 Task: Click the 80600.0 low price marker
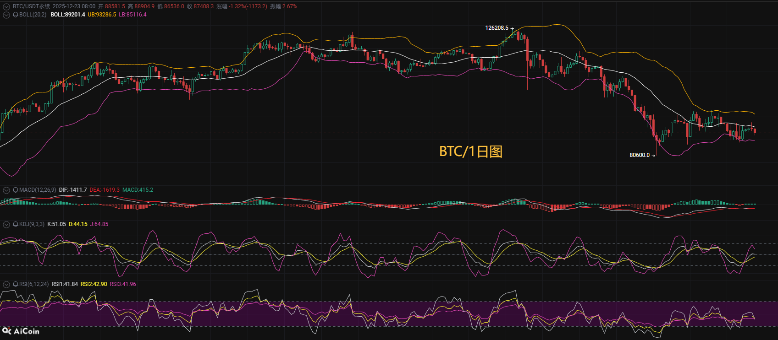pos(640,155)
